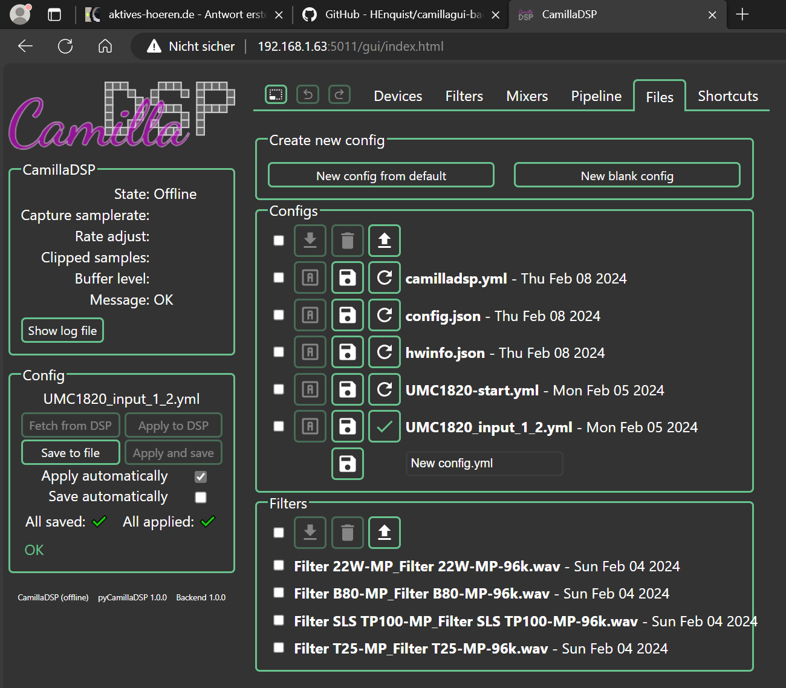Set camilladsp.yml as active config icon
Screen dimensions: 786x688
310,277
